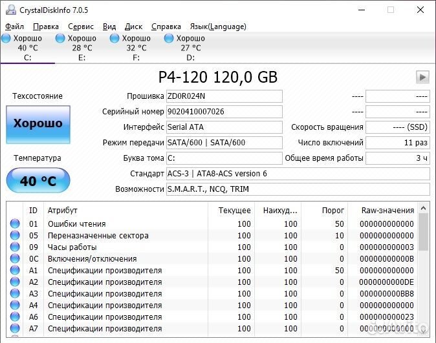This screenshot has height=343, width=436.
Task: Click the blue status orb for disk D:
Action: (169, 38)
